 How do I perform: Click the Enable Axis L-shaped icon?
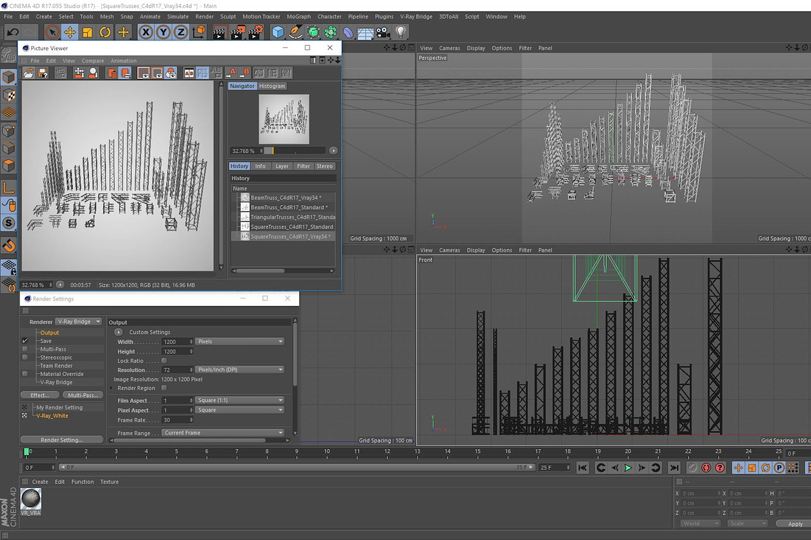(x=9, y=187)
